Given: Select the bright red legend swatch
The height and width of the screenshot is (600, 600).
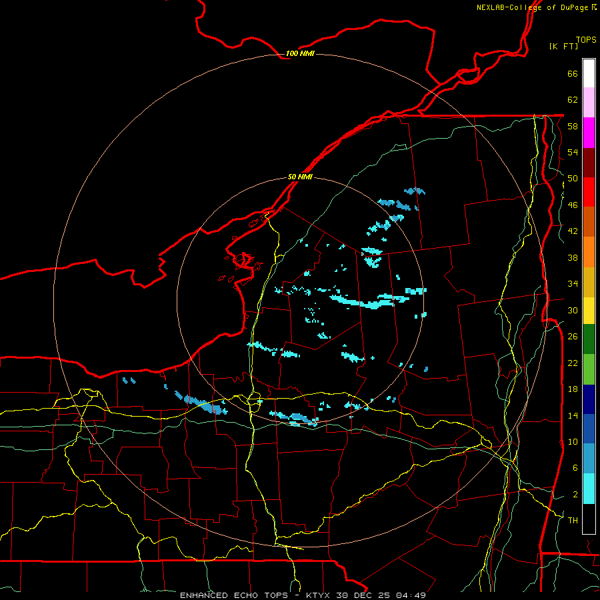Looking at the screenshot, I should click(589, 192).
